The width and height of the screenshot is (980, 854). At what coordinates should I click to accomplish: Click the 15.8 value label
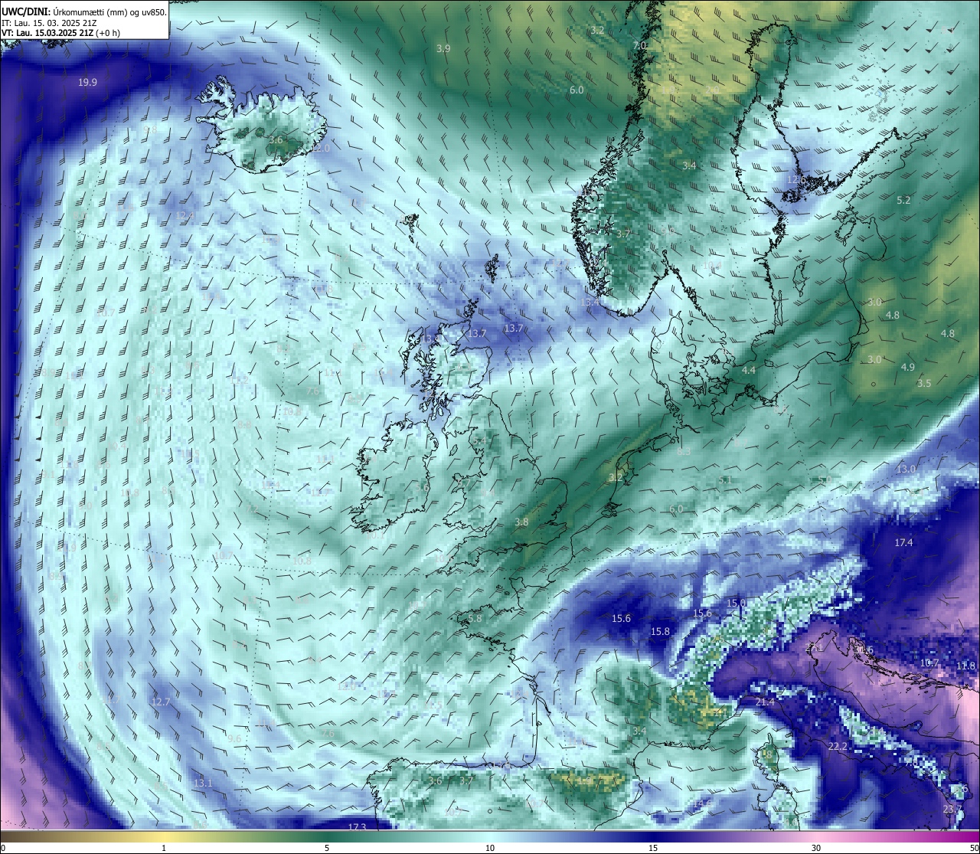point(660,631)
